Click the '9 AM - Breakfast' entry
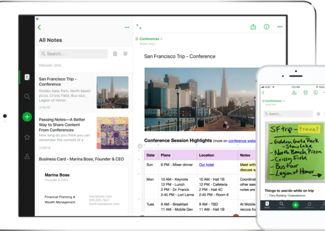 point(174,204)
